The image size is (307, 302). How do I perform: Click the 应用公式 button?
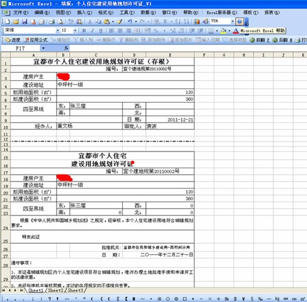[35, 40]
